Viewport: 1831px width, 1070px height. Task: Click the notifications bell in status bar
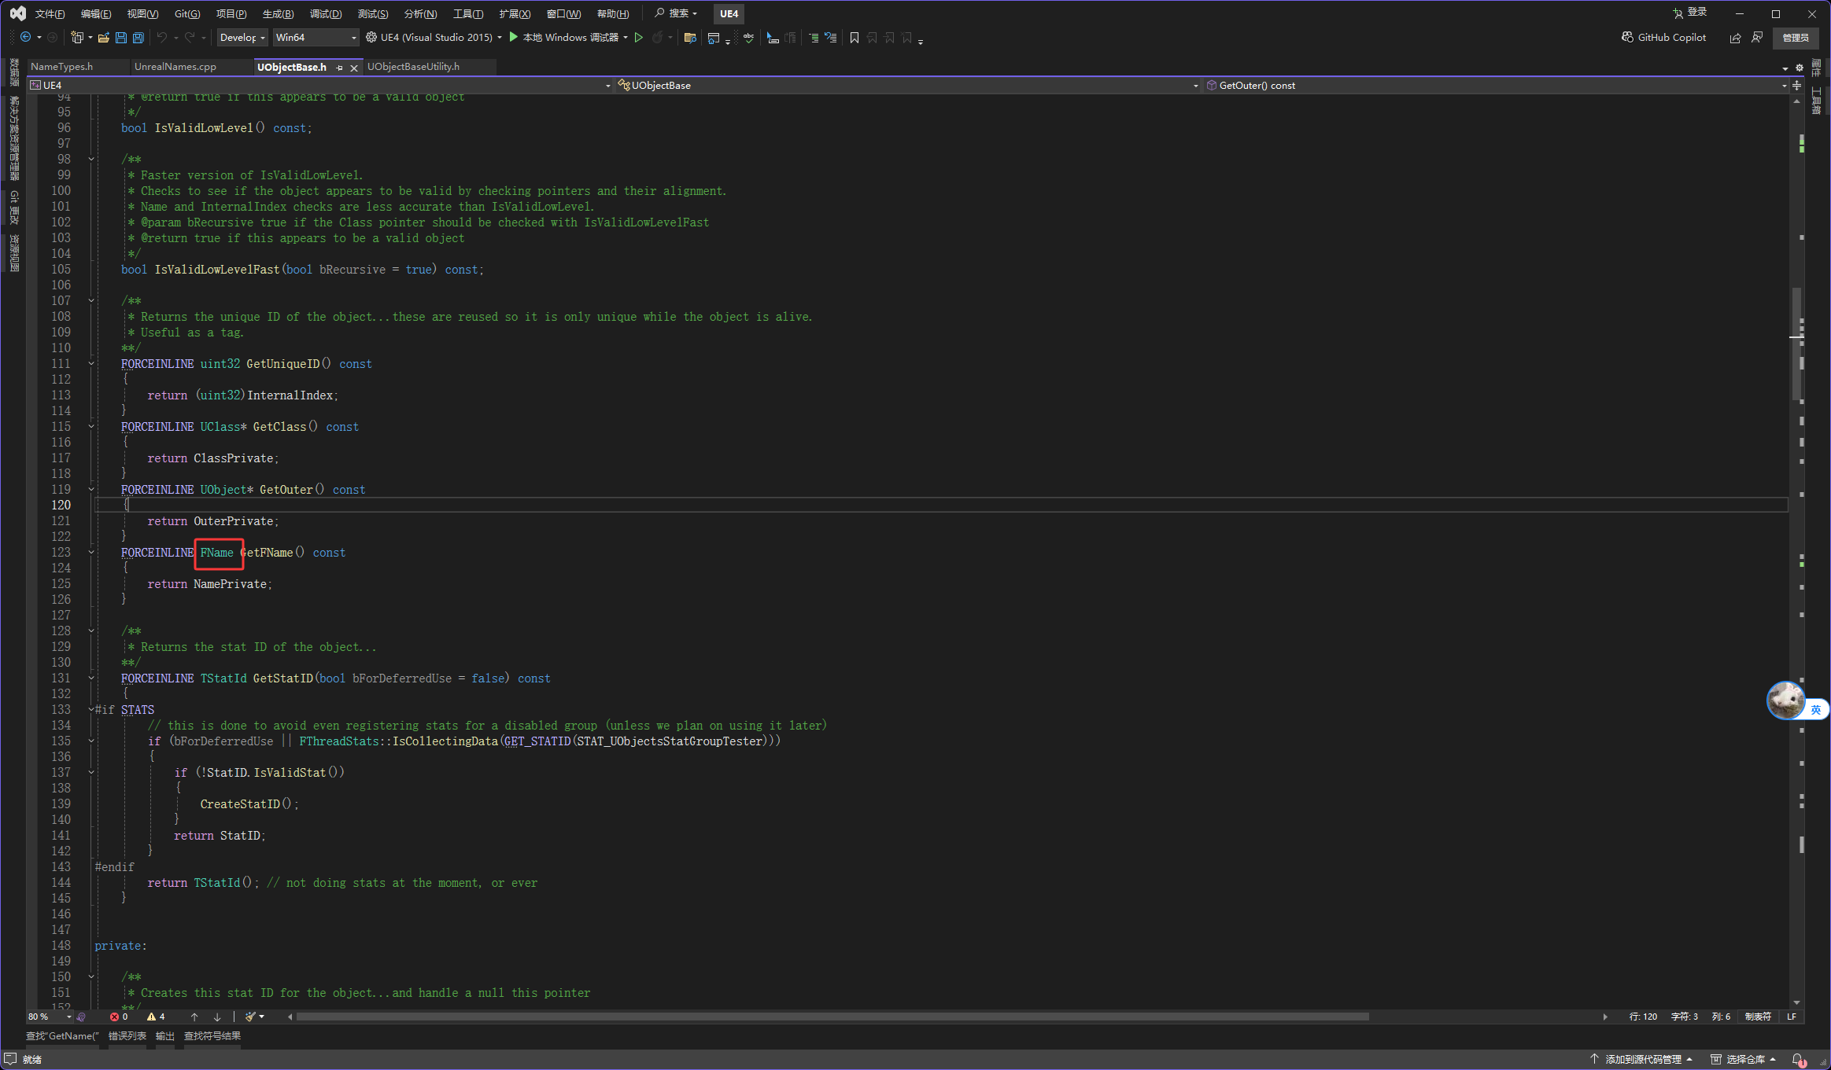[x=1797, y=1059]
